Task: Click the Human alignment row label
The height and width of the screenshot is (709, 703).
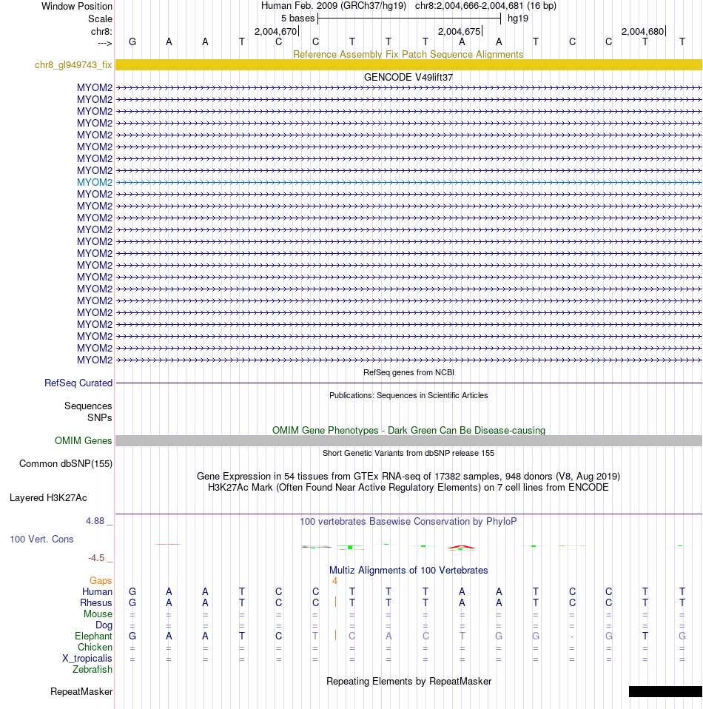Action: coord(97,592)
